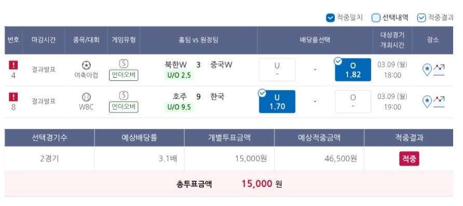Pick the empty O option for 호주
This screenshot has width=463, height=206.
(x=353, y=101)
